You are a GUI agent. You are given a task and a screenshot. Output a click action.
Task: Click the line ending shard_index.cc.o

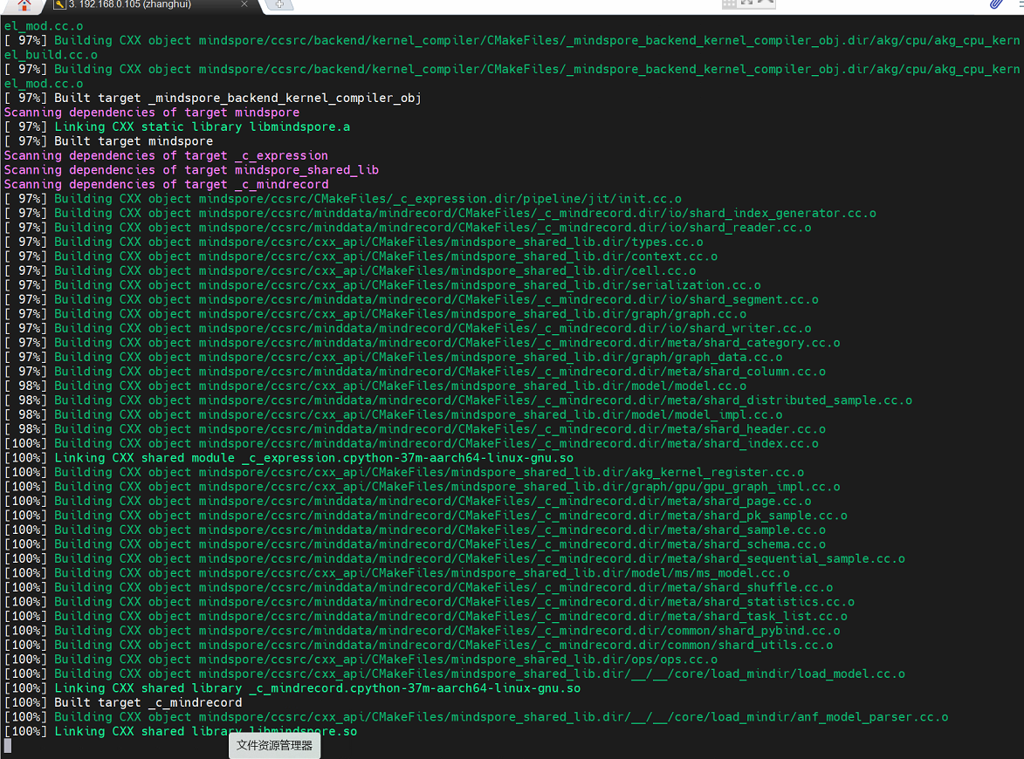click(x=411, y=442)
